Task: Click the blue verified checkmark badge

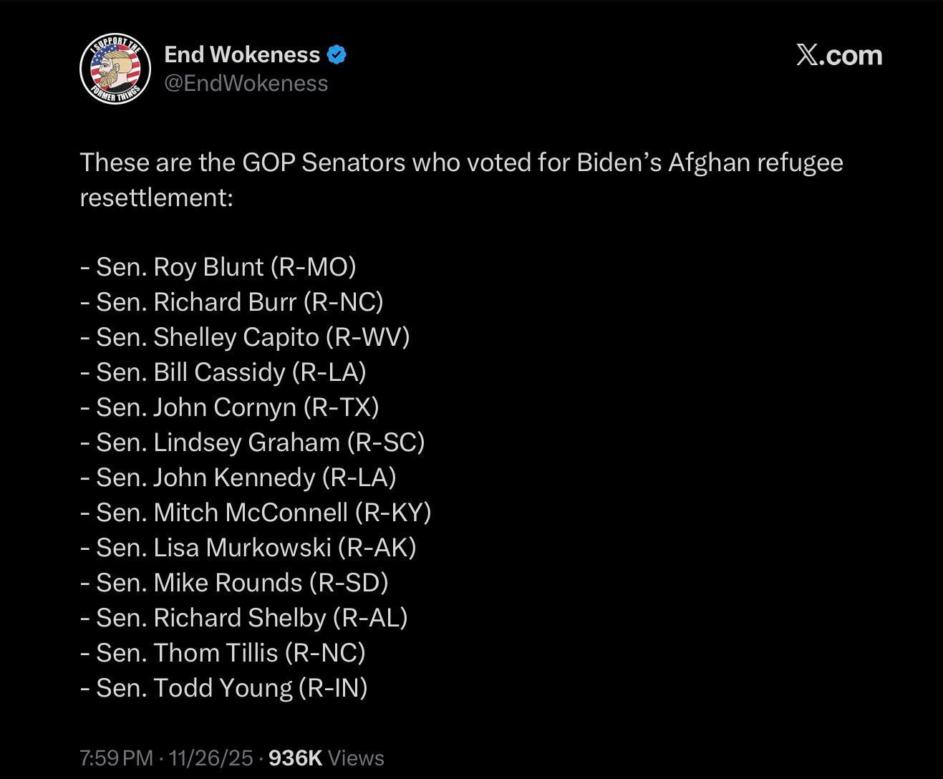Action: click(337, 54)
